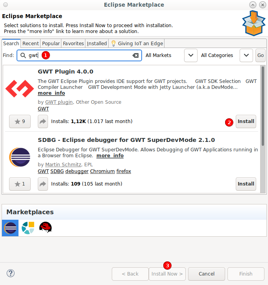Click the title bar roll-up arrow button
Screen dimensions: 268x285
(253, 5)
